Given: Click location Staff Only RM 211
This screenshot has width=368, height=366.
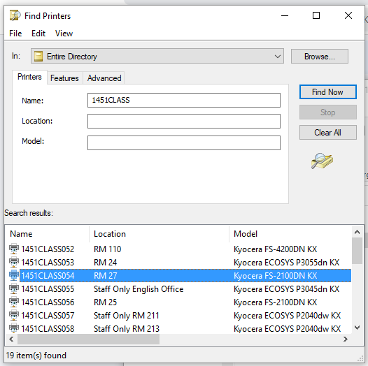Looking at the screenshot, I should 126,316.
